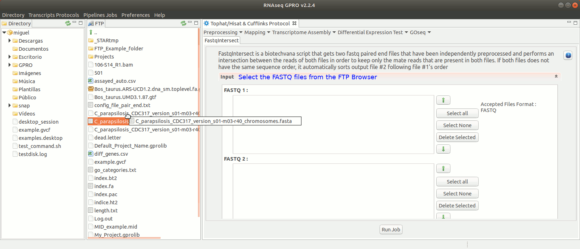The height and width of the screenshot is (249, 580).
Task: Click the FASTQ 2 move up arrow
Action: click(x=443, y=169)
